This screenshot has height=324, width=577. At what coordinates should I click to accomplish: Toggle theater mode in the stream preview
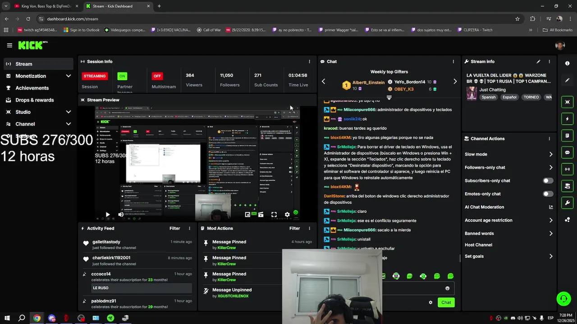point(261,215)
